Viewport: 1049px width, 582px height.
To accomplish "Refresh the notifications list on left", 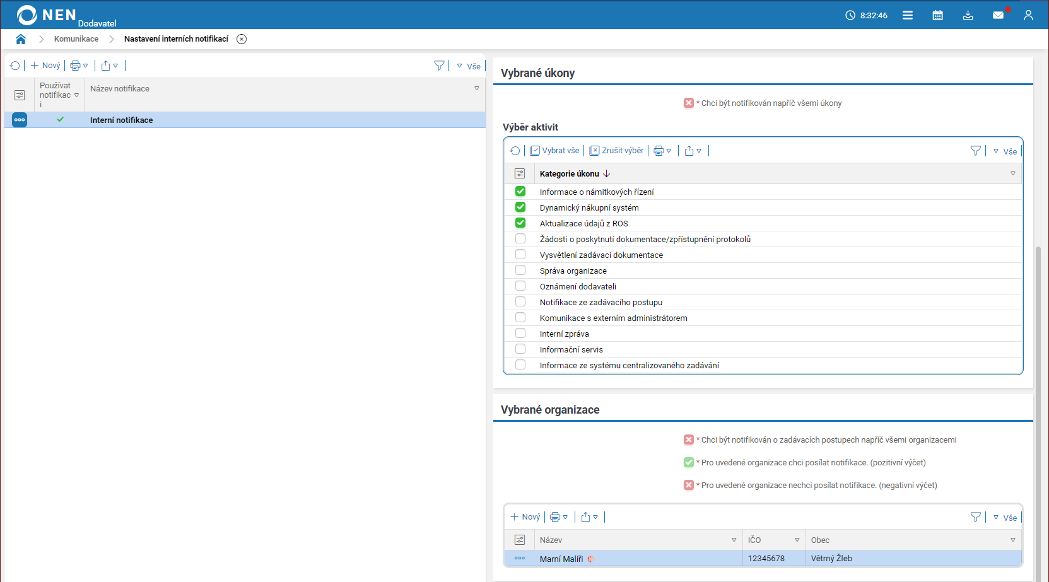I will [x=15, y=66].
